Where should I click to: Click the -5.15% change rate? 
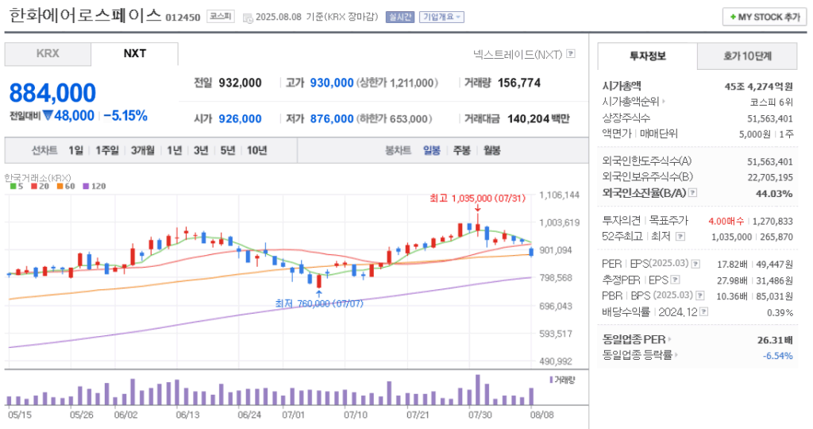click(x=125, y=116)
